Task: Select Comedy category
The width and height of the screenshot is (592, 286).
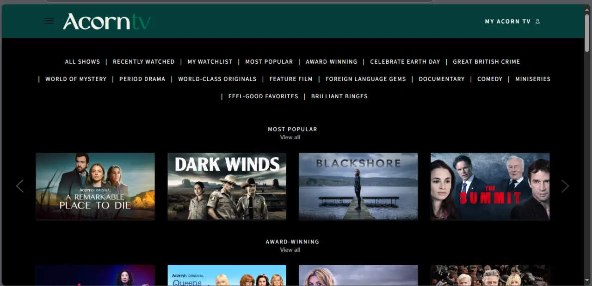Action: click(x=490, y=79)
